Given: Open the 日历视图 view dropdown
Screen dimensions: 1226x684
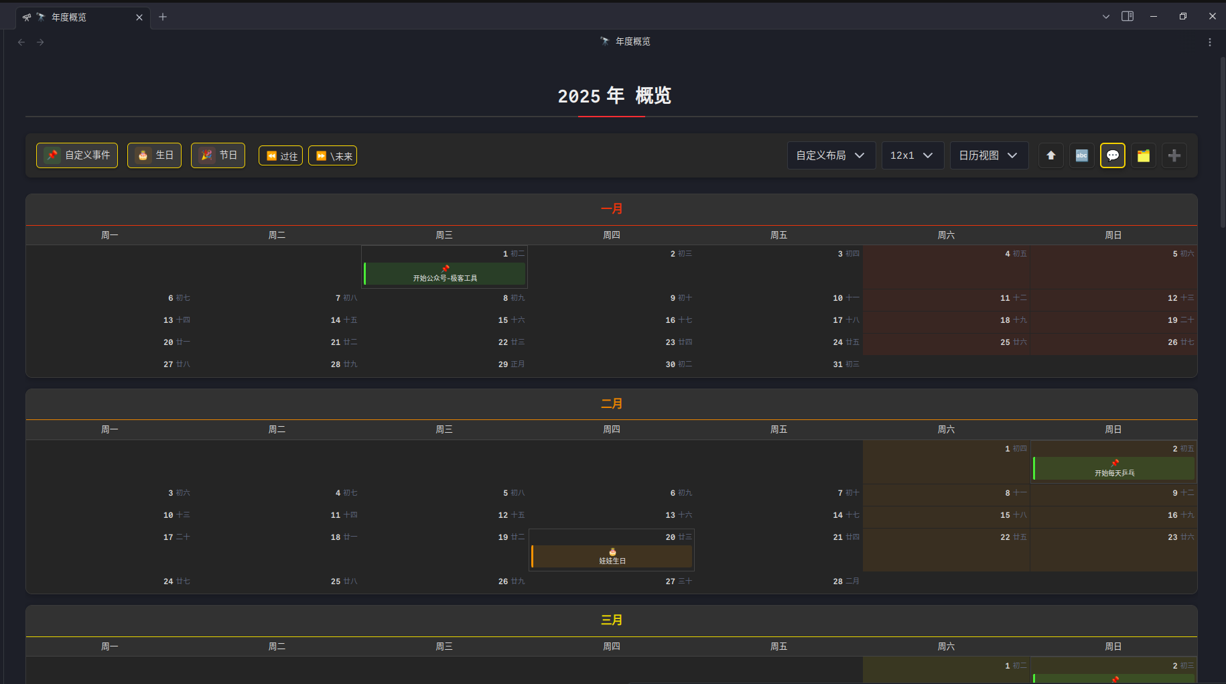Looking at the screenshot, I should (988, 155).
